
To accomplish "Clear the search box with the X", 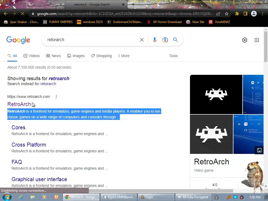I will tap(142, 40).
